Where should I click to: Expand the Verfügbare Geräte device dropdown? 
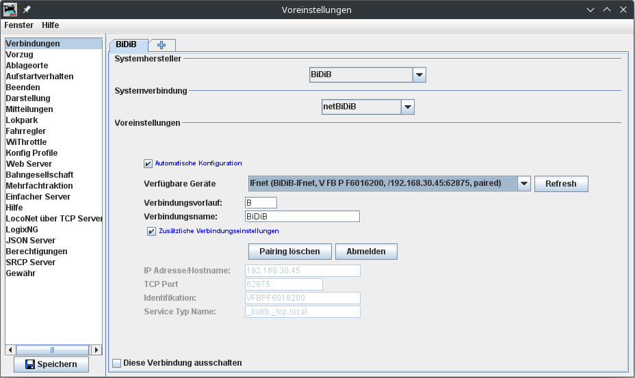click(524, 183)
